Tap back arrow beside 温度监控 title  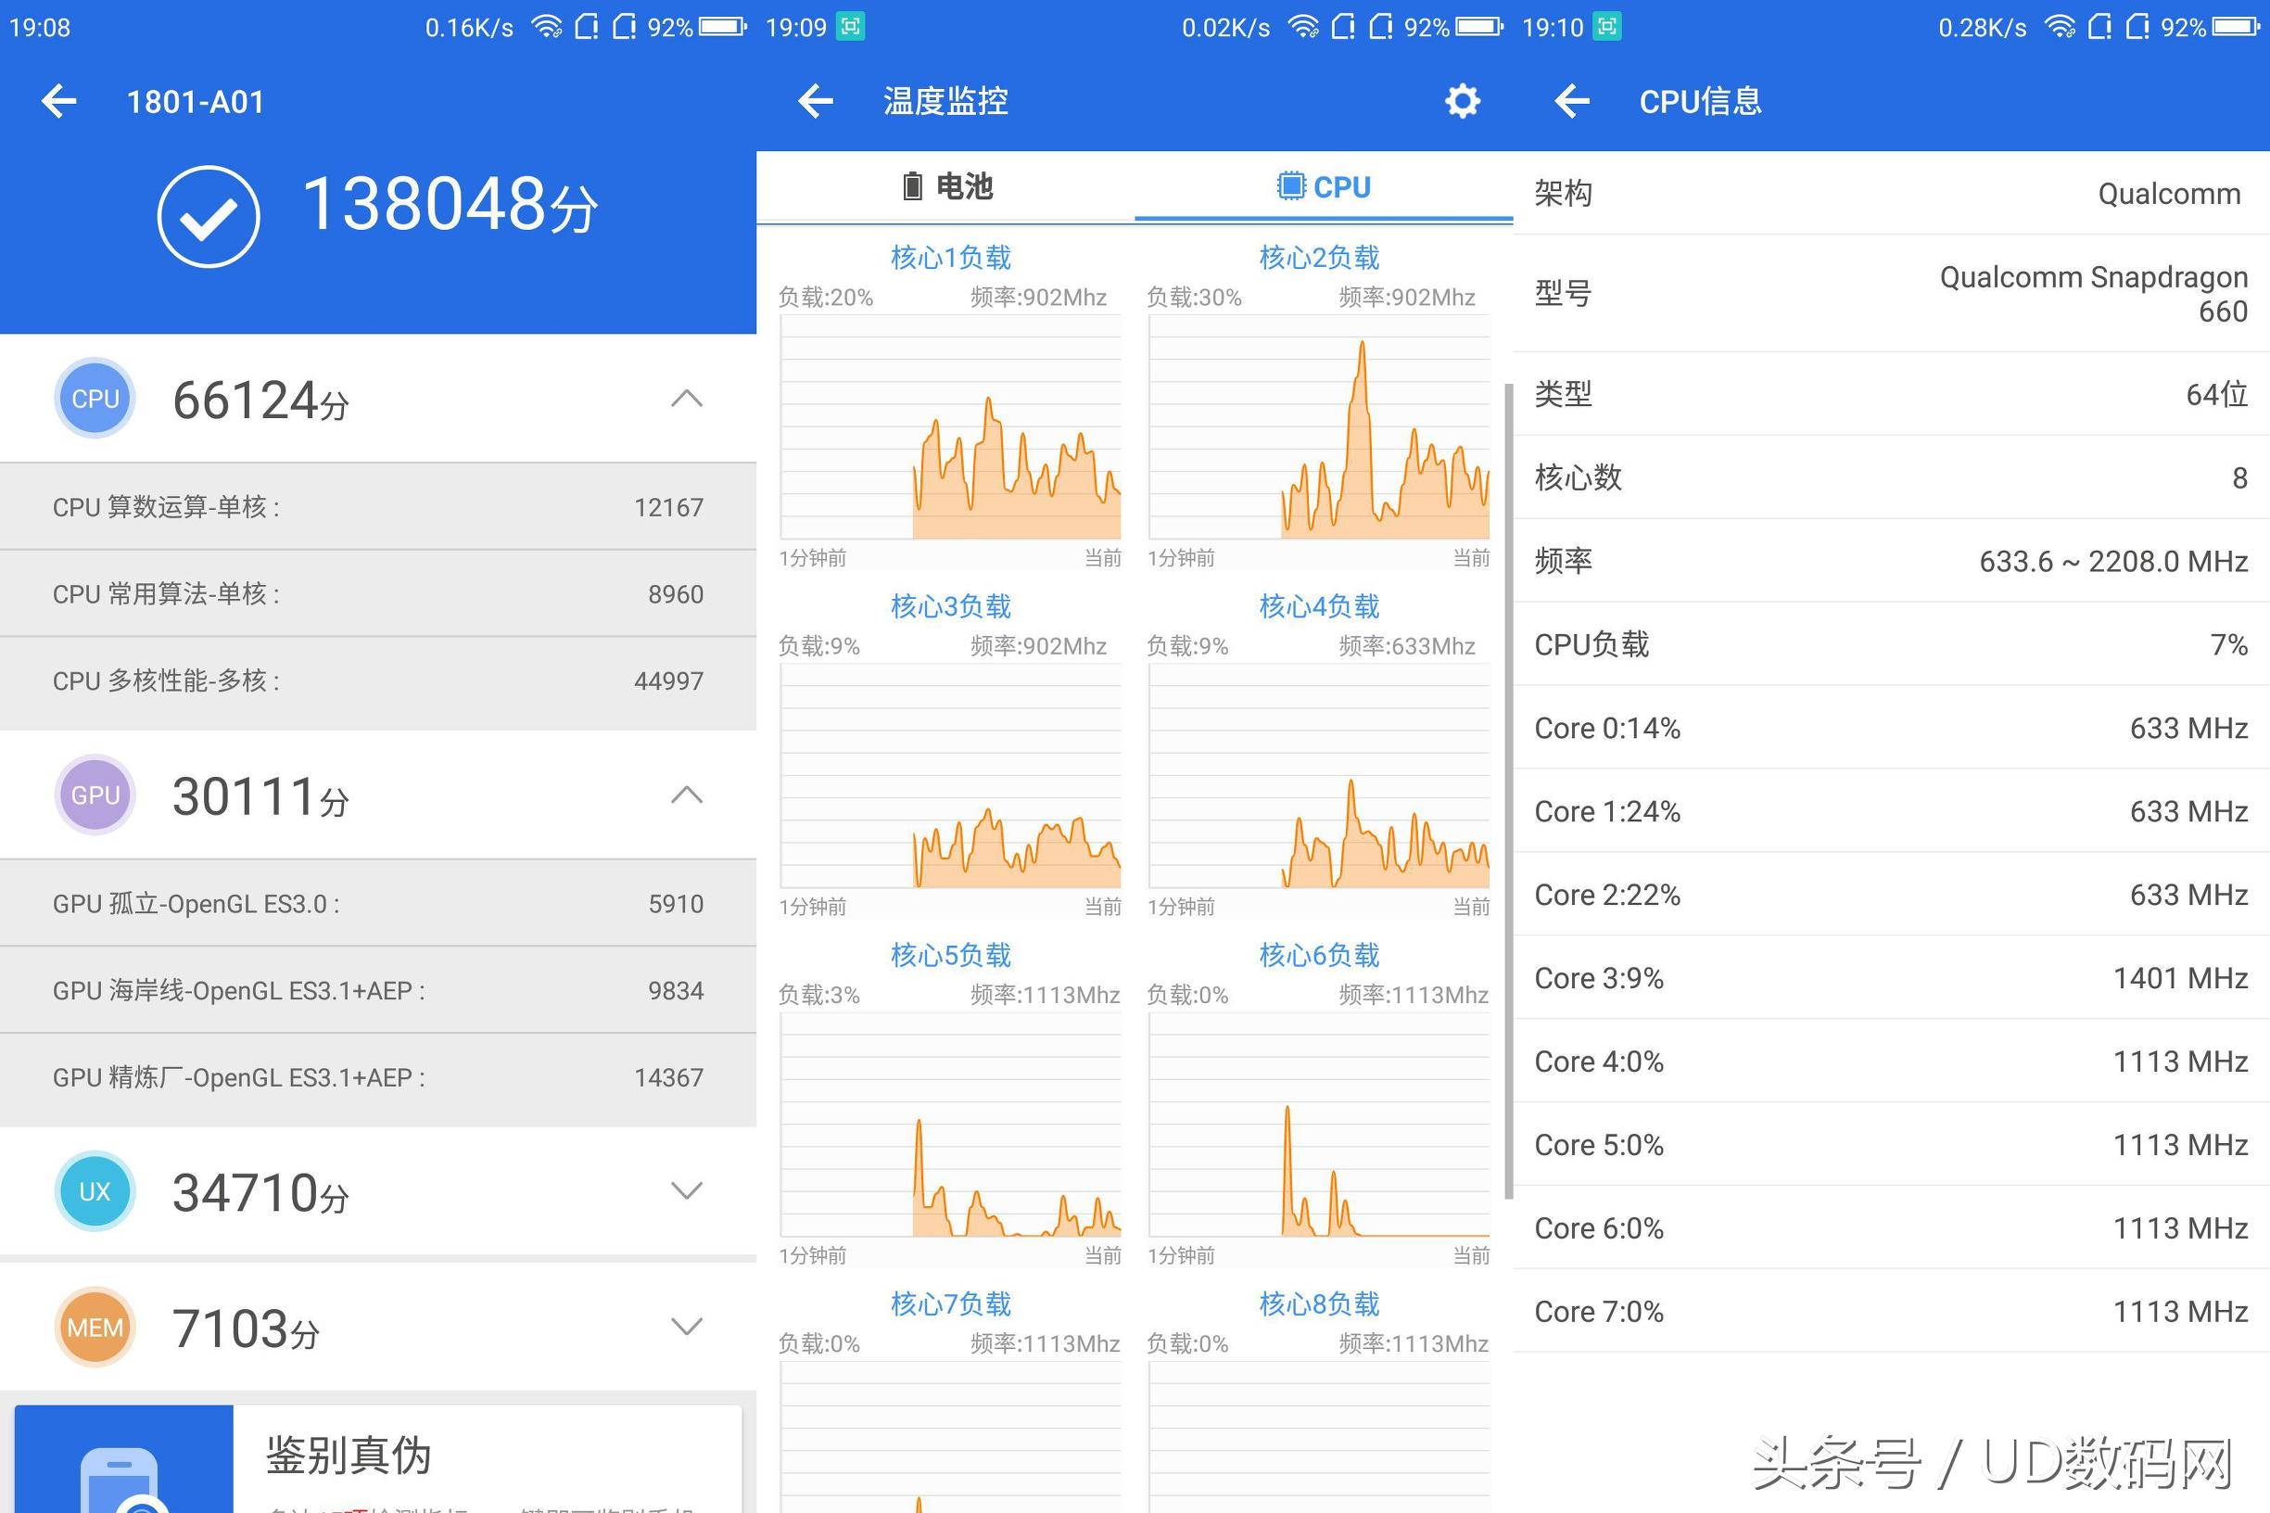pyautogui.click(x=815, y=101)
